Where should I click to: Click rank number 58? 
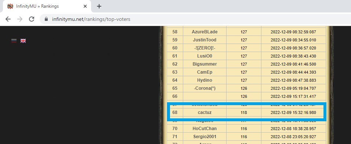[175, 32]
